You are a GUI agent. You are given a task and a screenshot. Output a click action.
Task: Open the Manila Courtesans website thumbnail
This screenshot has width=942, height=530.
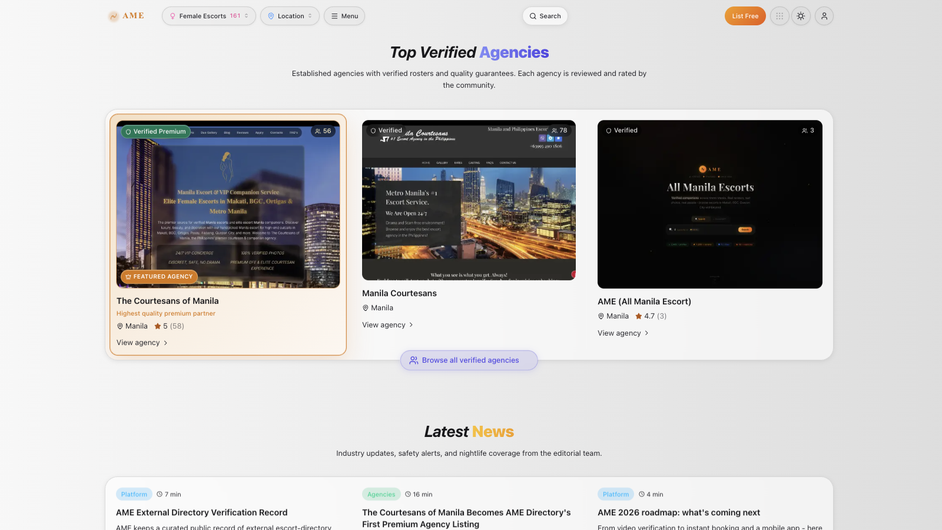pos(469,200)
